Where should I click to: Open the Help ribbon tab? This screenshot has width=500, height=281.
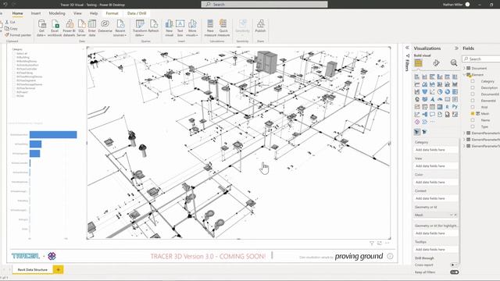click(94, 13)
